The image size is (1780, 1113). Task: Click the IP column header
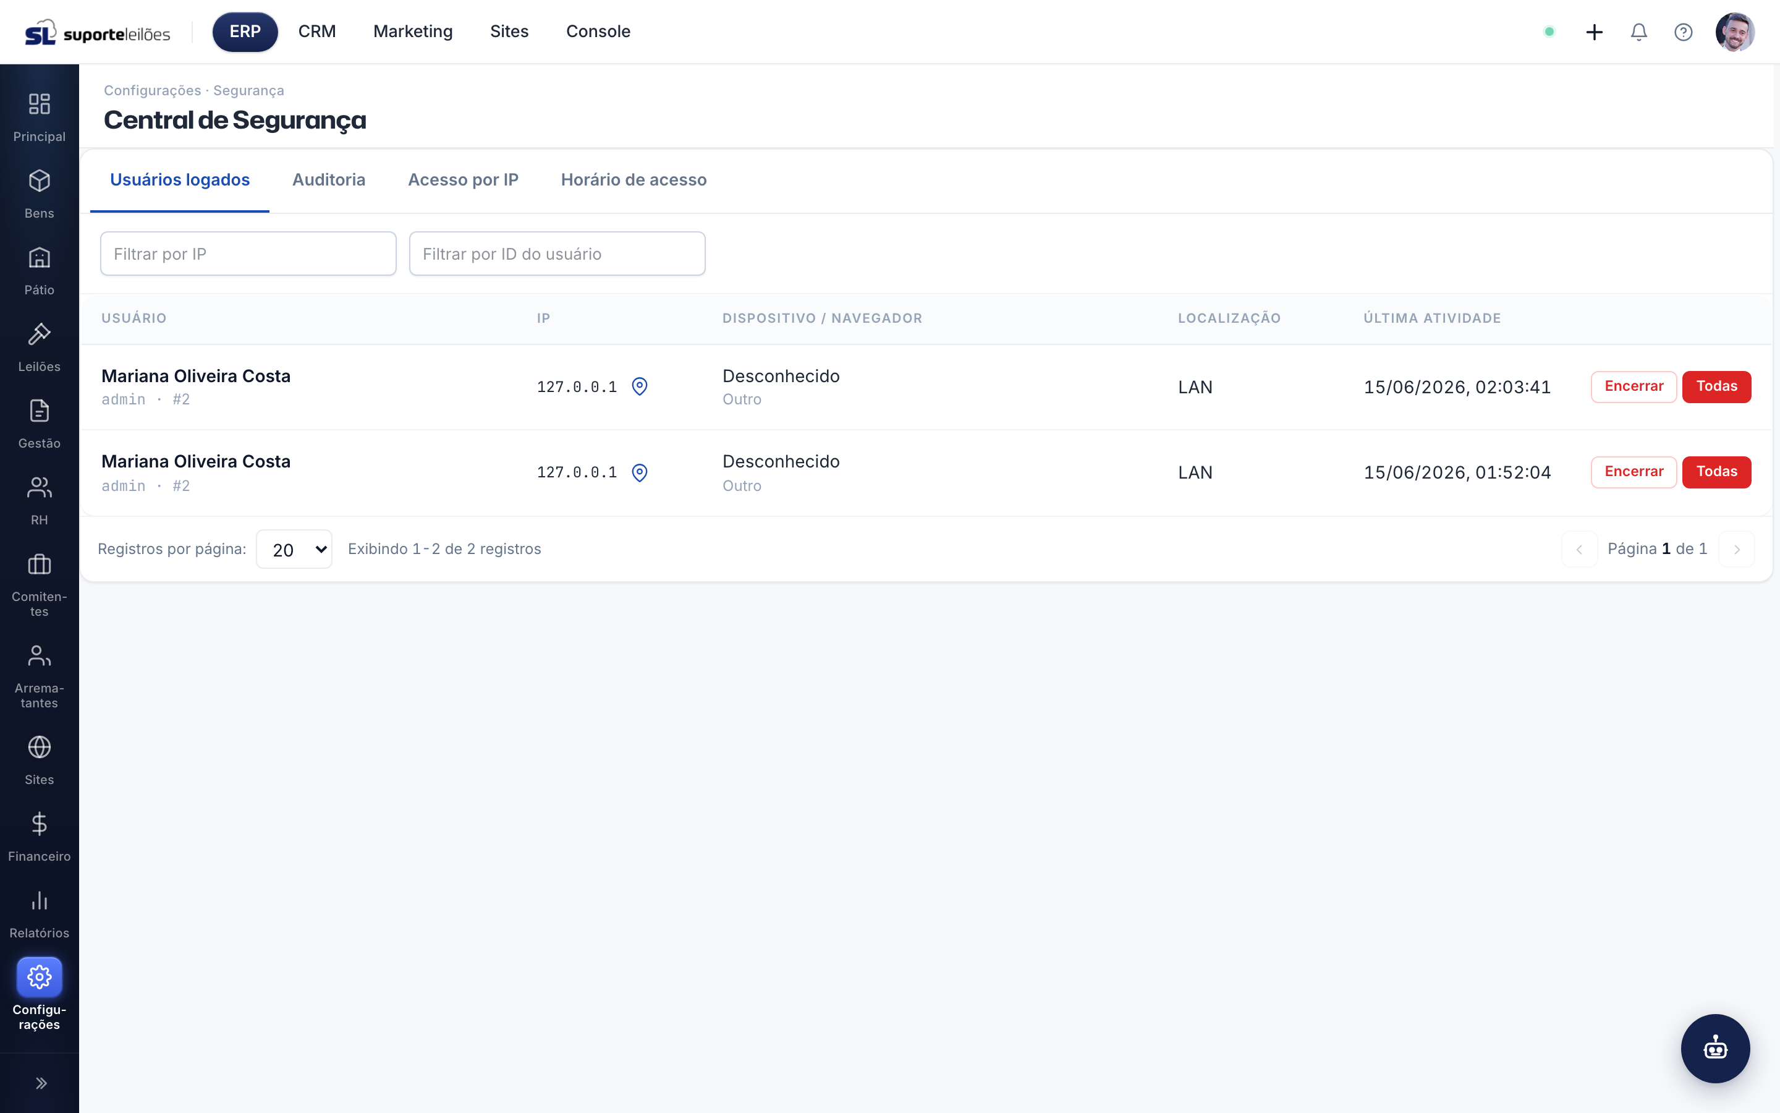tap(543, 318)
